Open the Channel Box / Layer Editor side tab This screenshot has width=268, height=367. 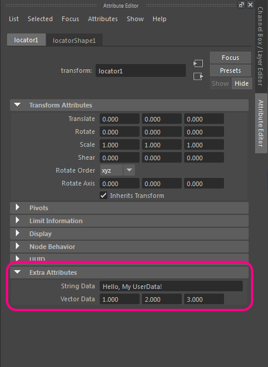click(260, 46)
